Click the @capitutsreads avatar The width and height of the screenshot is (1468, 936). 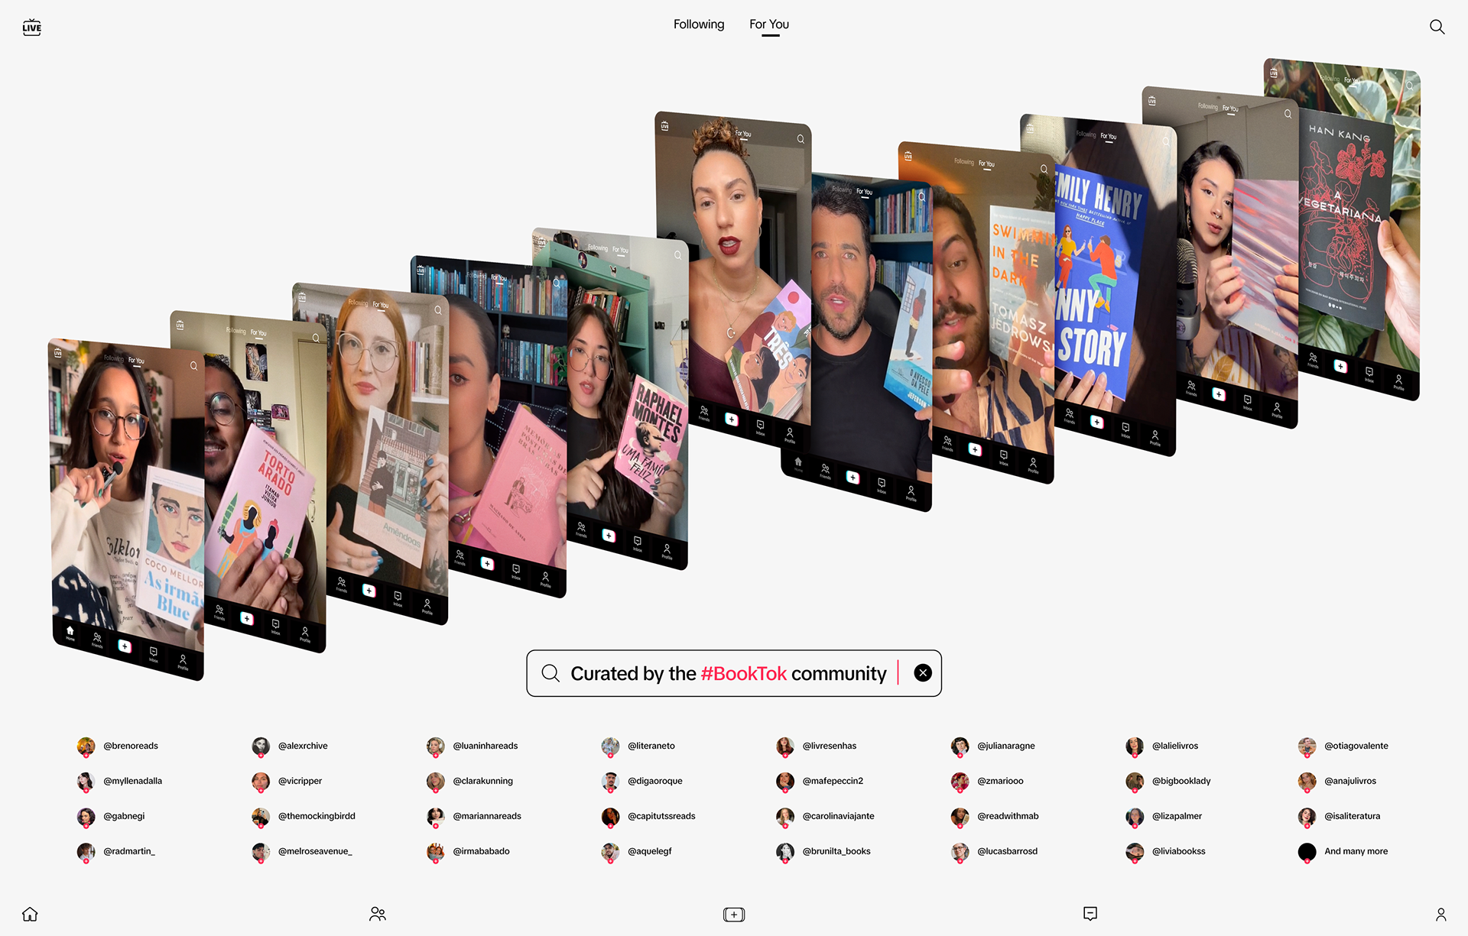(x=610, y=816)
